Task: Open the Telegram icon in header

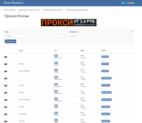Action: (131, 3)
